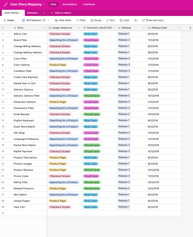
Task: Click the plus icon next to Add or import
Action: [52, 13]
